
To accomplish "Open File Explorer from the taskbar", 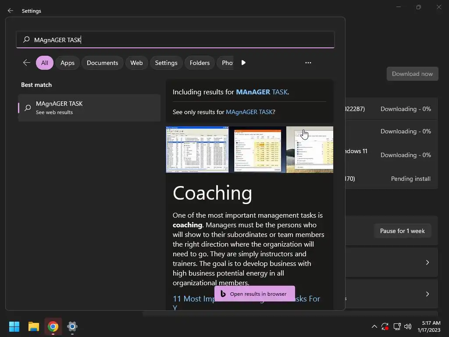I will tap(33, 326).
